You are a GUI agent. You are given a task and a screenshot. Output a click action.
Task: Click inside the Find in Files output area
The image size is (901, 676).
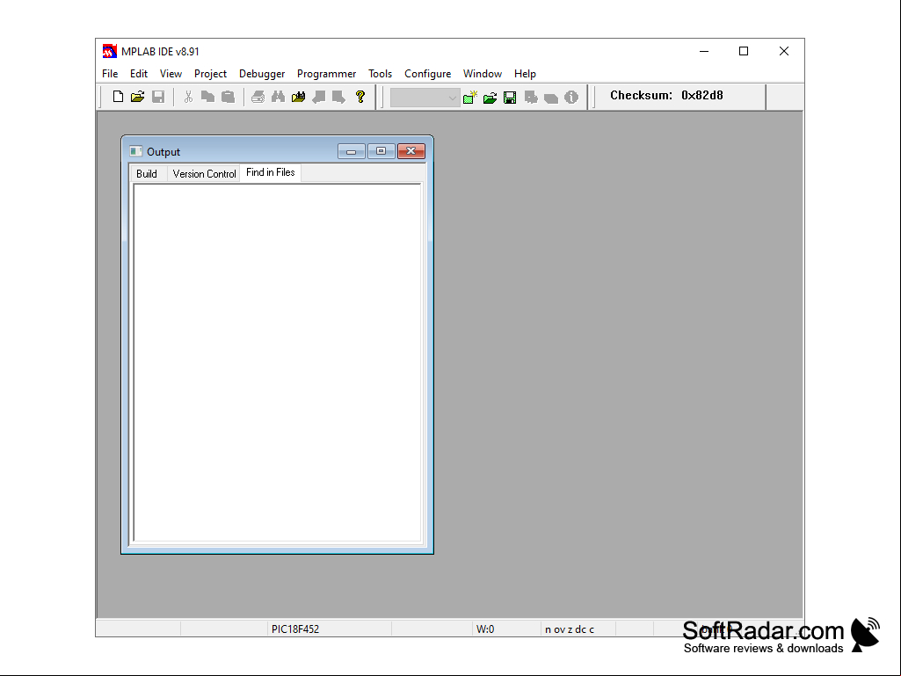point(278,363)
